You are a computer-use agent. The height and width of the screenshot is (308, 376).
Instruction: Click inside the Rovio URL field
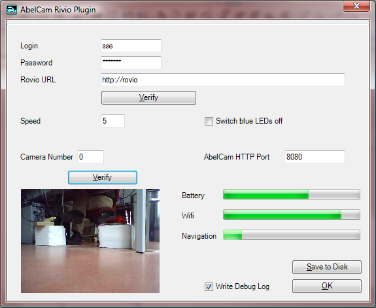(x=223, y=80)
